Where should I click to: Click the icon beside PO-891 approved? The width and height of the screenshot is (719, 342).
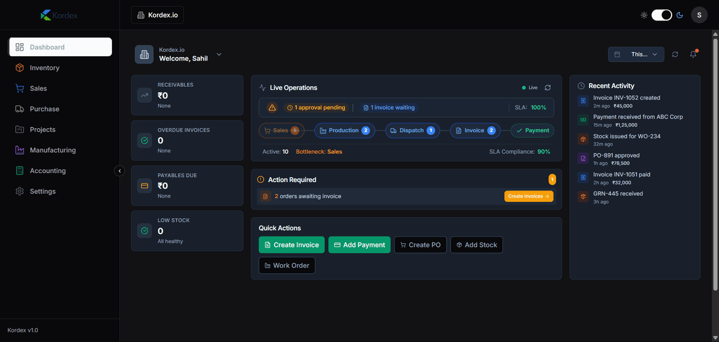pyautogui.click(x=583, y=158)
